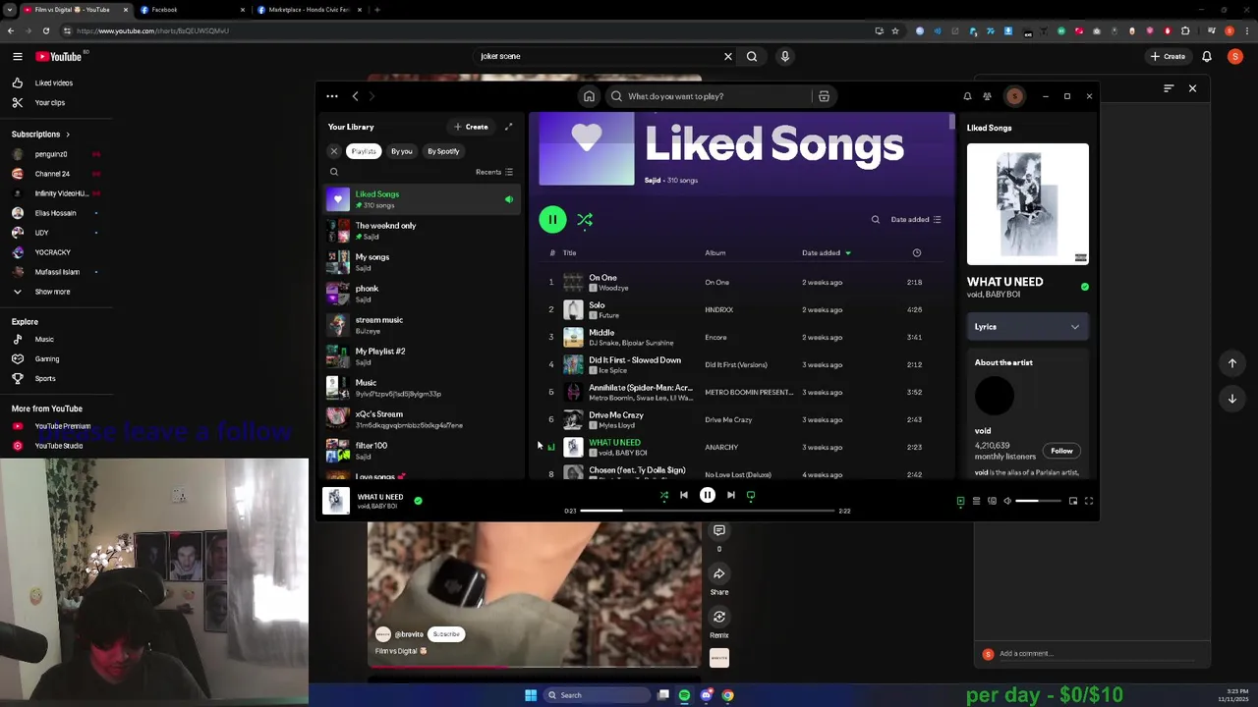Open Spotify user profile avatar
The width and height of the screenshot is (1258, 707).
(1014, 96)
